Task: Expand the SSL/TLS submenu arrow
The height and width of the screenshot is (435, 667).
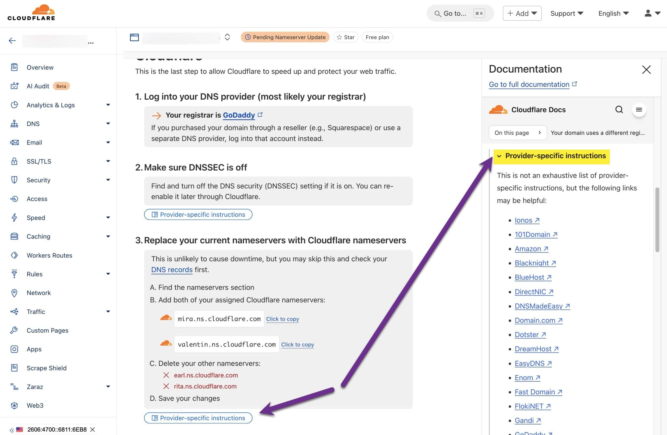Action: coord(108,161)
